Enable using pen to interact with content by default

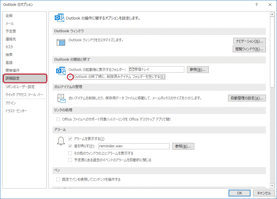(x=58, y=179)
